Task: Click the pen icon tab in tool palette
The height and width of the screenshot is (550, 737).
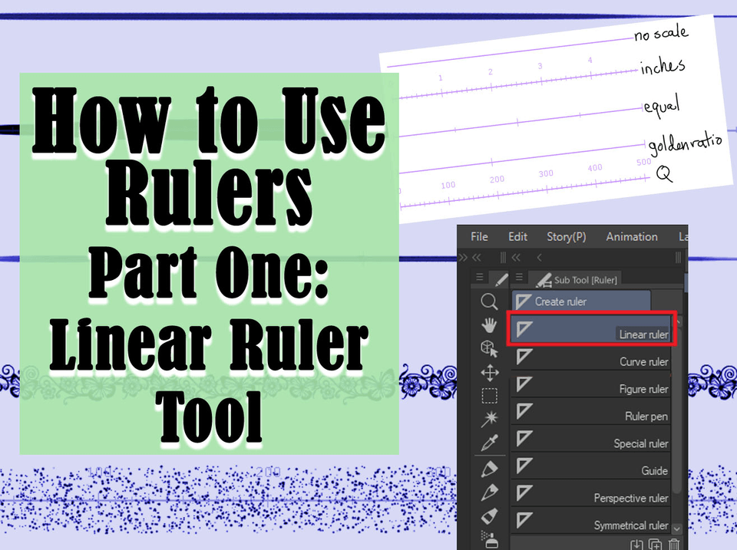Action: pos(500,279)
